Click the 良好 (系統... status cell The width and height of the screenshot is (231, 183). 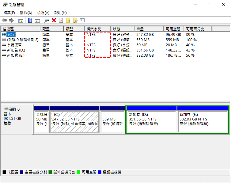[x=123, y=45]
